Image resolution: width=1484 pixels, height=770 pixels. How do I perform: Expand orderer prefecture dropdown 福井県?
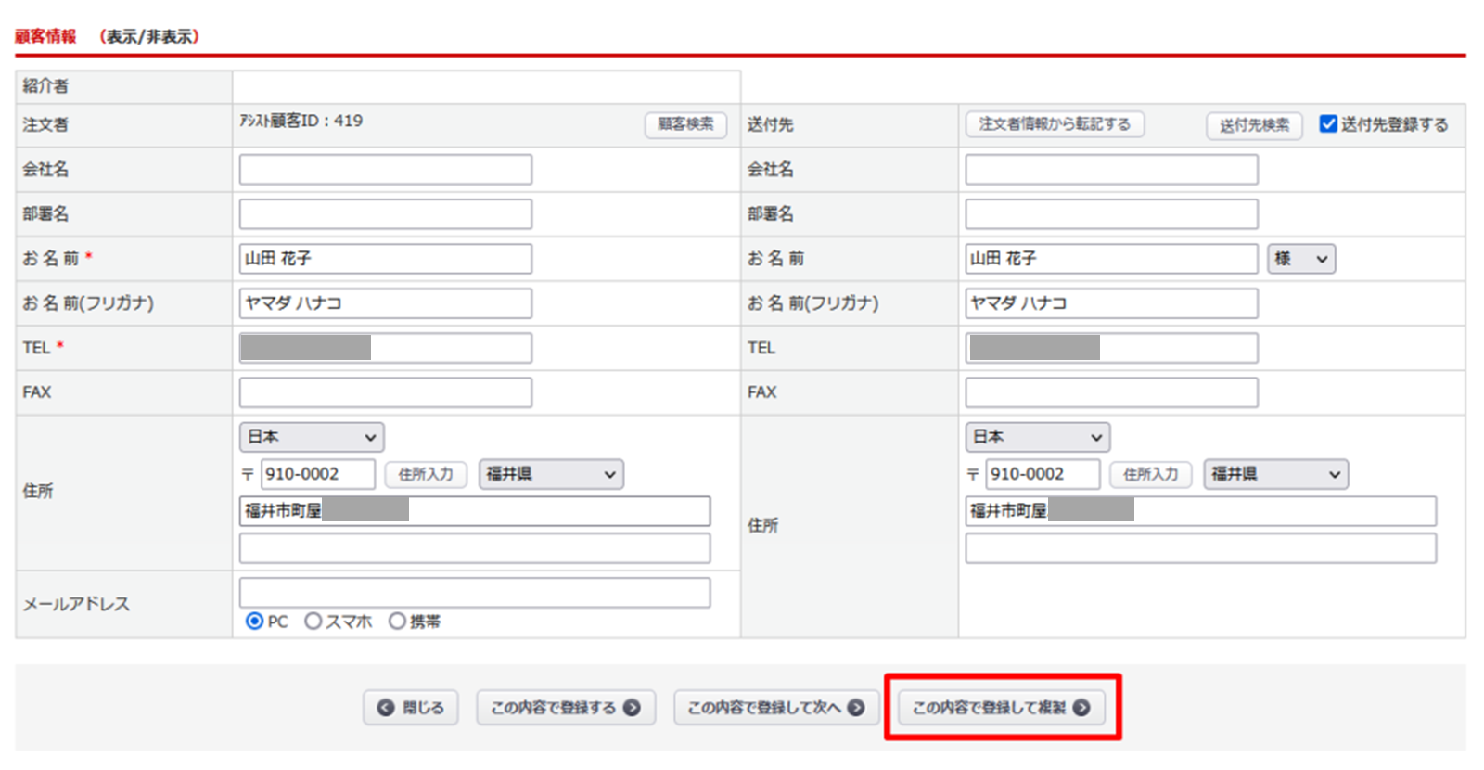tap(551, 474)
